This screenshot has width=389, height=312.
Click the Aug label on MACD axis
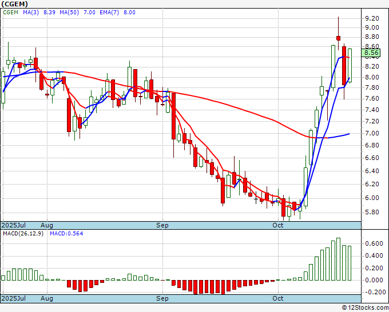coord(47,298)
